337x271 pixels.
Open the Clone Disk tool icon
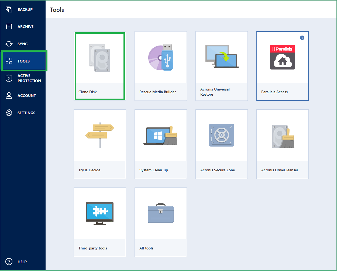point(99,58)
